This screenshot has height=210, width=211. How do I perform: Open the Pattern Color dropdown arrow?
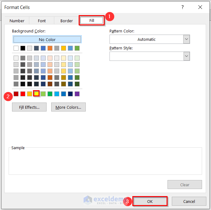click(187, 39)
